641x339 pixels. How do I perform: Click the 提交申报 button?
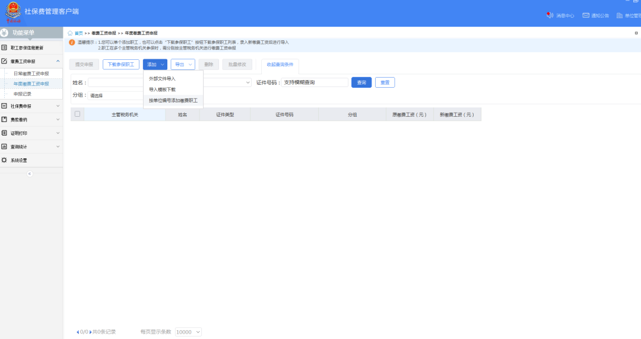click(x=84, y=65)
